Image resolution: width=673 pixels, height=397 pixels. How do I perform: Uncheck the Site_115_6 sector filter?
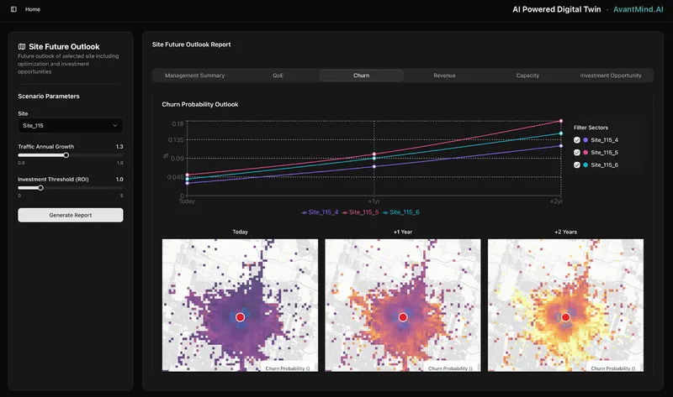(x=577, y=165)
